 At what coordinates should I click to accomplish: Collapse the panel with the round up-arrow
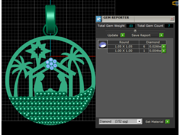click(x=135, y=30)
